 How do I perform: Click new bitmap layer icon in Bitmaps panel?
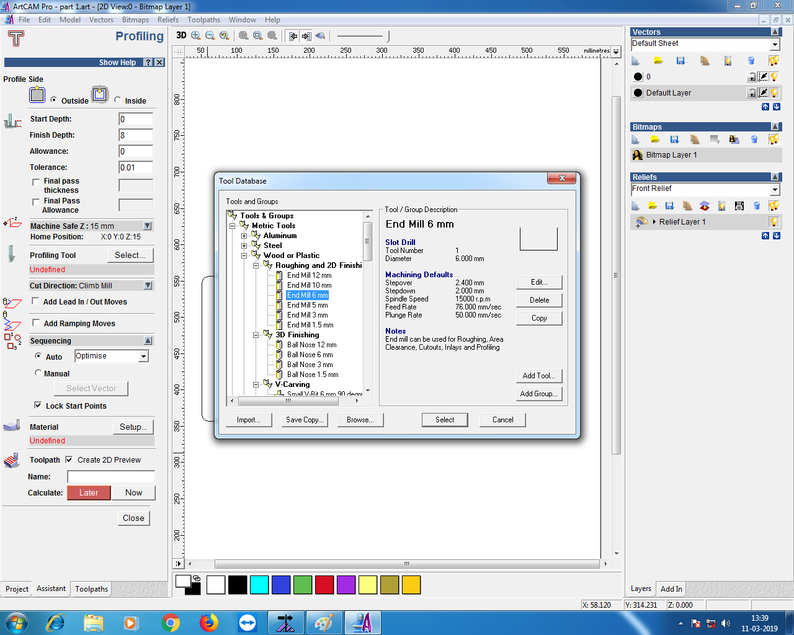tap(636, 140)
